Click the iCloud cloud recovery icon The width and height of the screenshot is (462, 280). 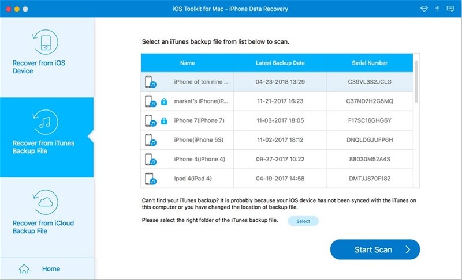[x=46, y=202]
